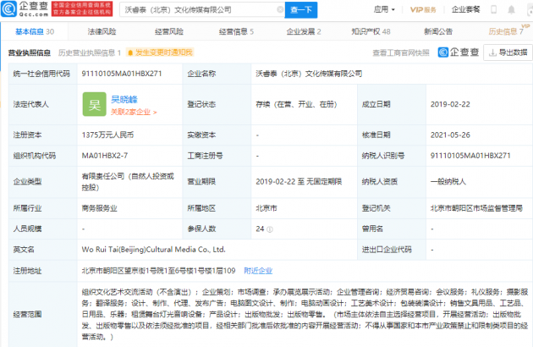This screenshot has width=533, height=347.
Task: Click the green avatar for 吴晓峰
Action: 95,104
